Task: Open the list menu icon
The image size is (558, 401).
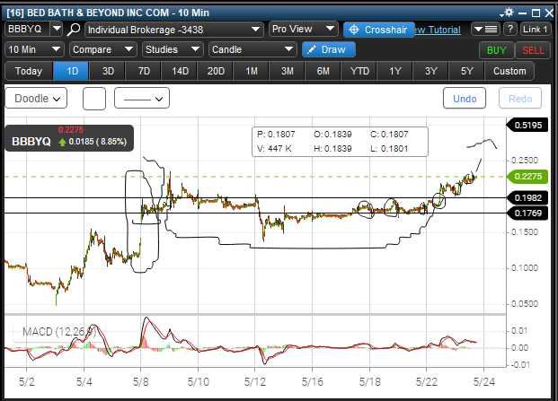Action: [x=486, y=29]
